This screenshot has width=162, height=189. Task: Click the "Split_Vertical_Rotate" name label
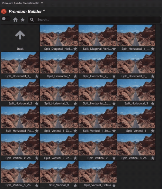(97, 185)
